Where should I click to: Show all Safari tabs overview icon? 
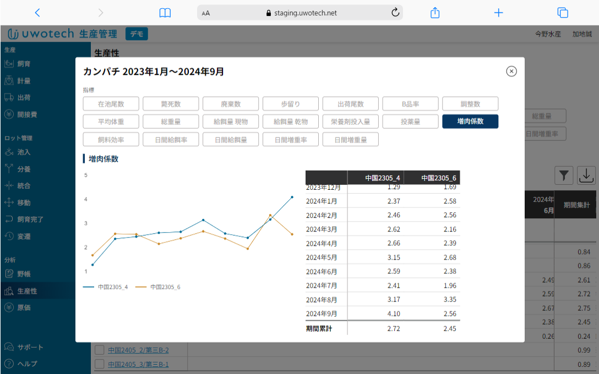click(x=562, y=13)
